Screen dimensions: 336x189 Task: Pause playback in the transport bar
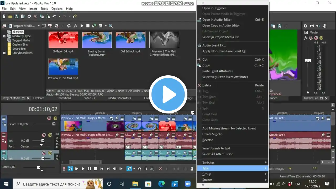(x=89, y=169)
